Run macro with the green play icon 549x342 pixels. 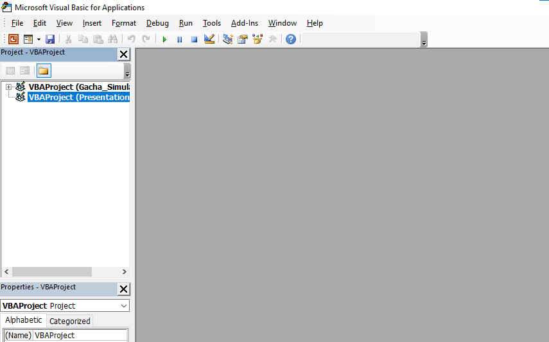164,39
